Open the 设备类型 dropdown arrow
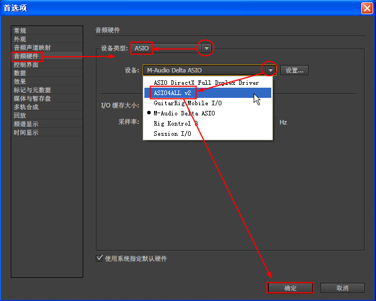Screen dimensions: 376x301 (206, 48)
